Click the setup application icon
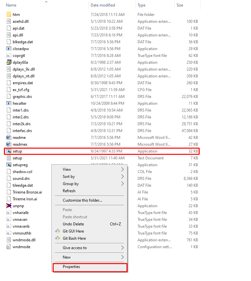 coord(9,151)
